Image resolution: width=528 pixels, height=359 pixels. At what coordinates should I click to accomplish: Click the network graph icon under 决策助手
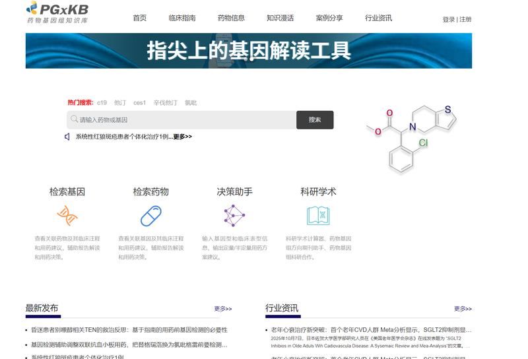(234, 216)
